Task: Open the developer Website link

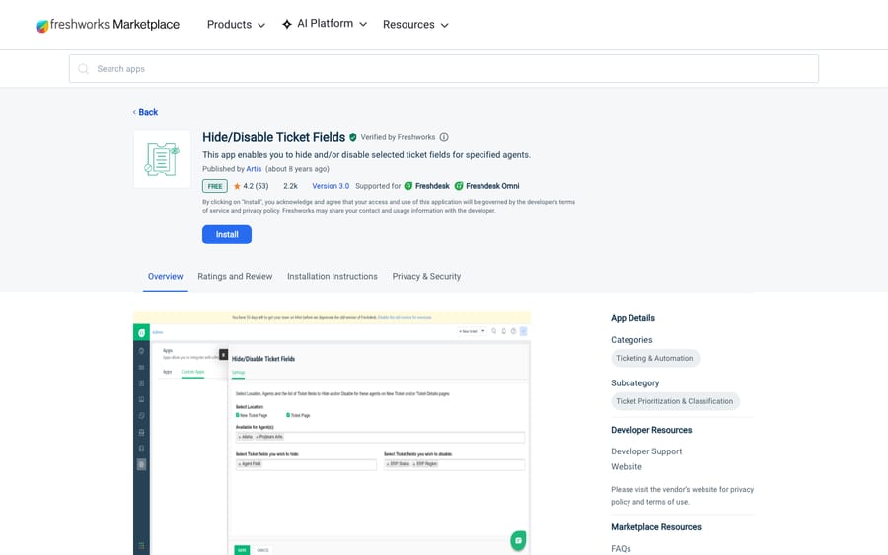Action: 627,466
